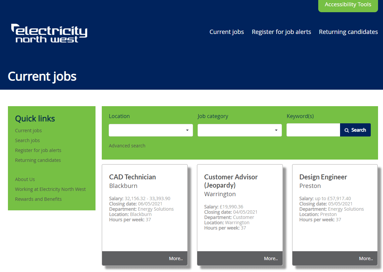The width and height of the screenshot is (383, 272).
Task: Click Register for job alerts in Quick links
Action: coord(38,150)
